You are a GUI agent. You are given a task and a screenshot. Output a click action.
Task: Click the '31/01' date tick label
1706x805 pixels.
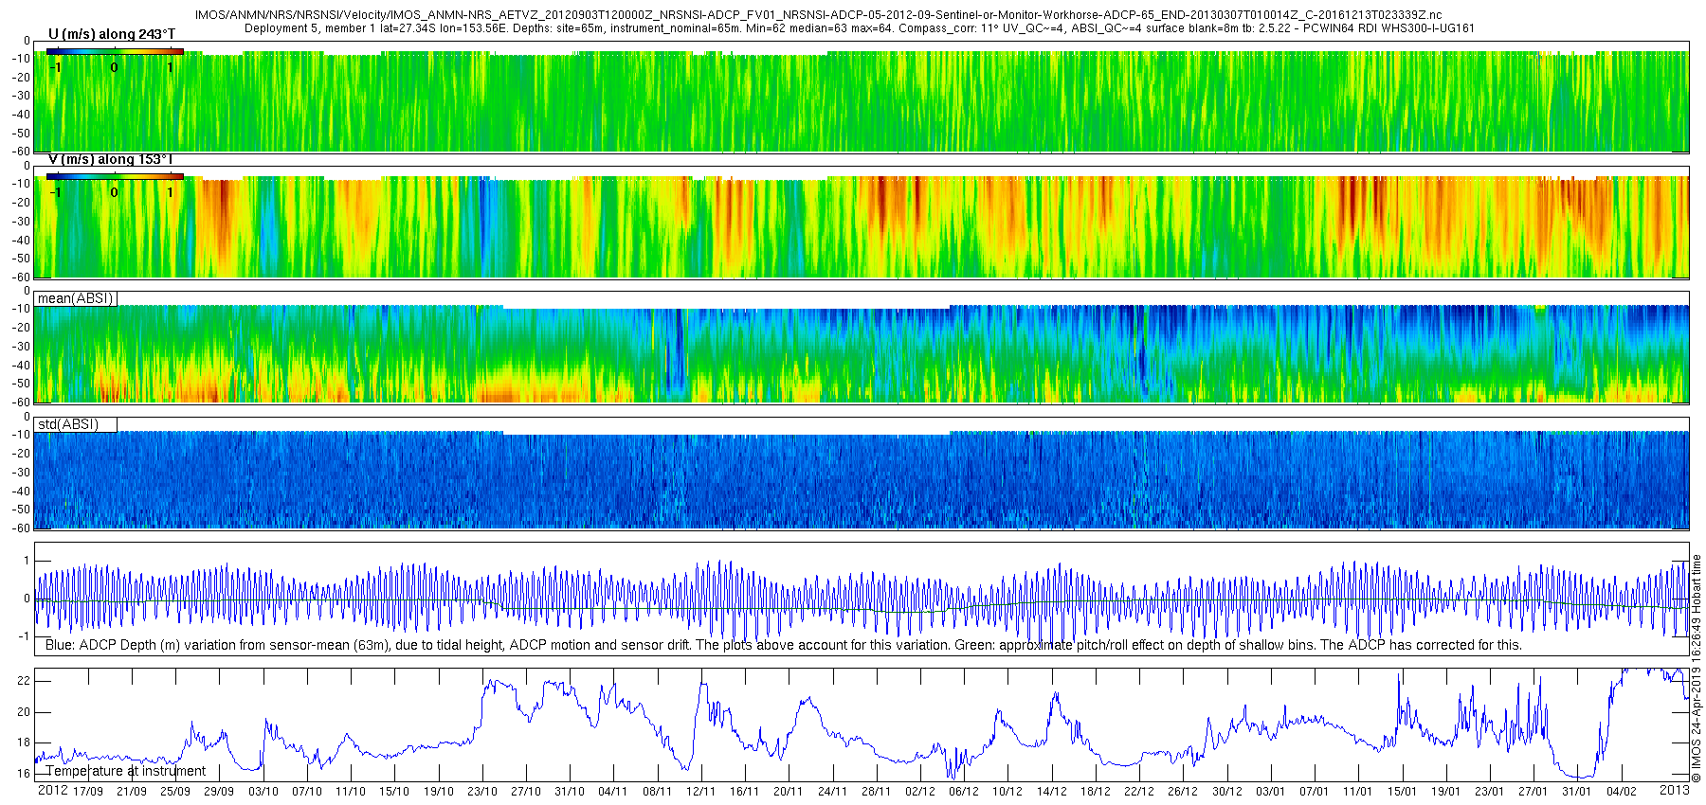(x=1577, y=792)
